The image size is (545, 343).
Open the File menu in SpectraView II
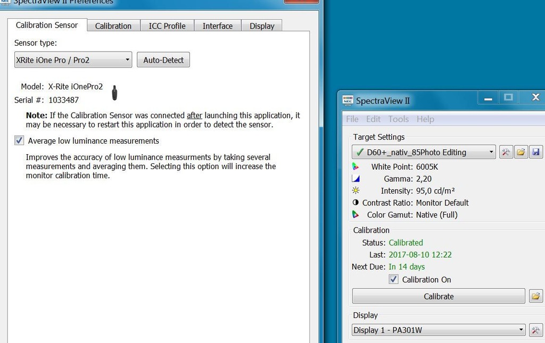352,119
